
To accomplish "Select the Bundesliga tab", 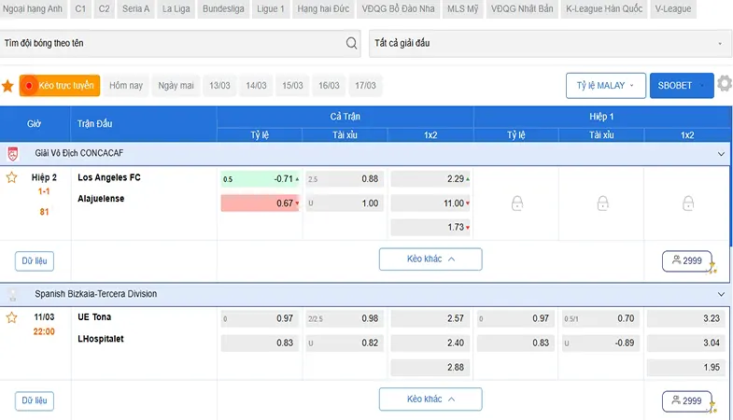I will coord(223,9).
